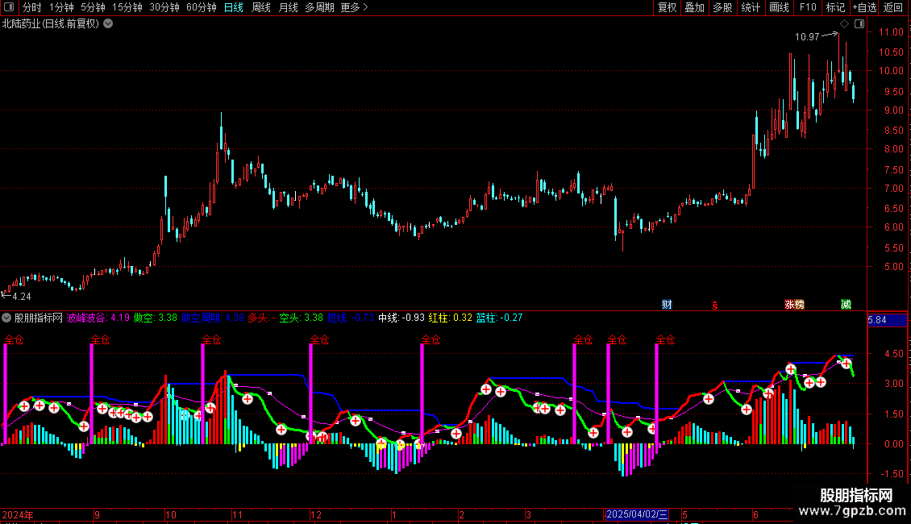
Task: Click the 财 financial info marker
Action: [x=667, y=305]
